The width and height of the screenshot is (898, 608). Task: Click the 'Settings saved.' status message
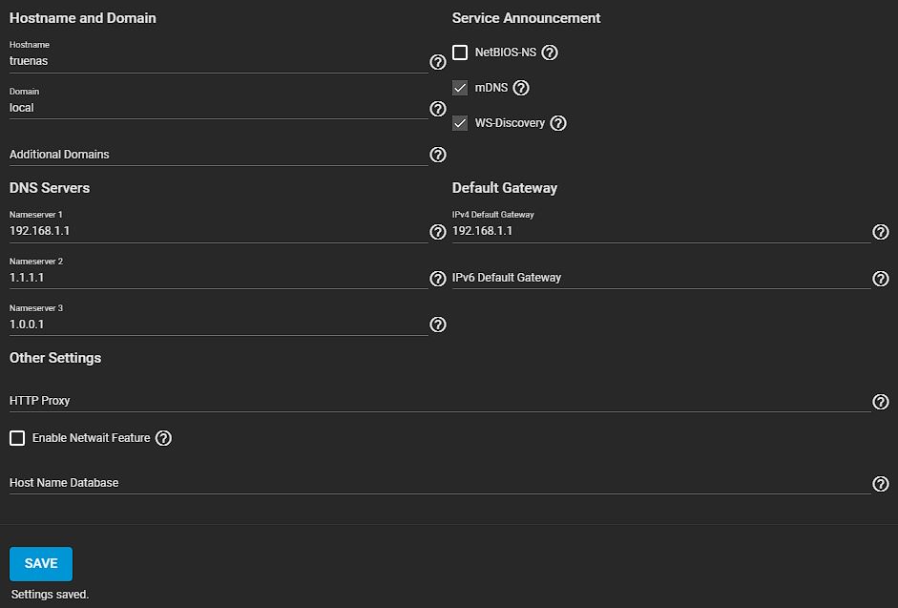(50, 595)
